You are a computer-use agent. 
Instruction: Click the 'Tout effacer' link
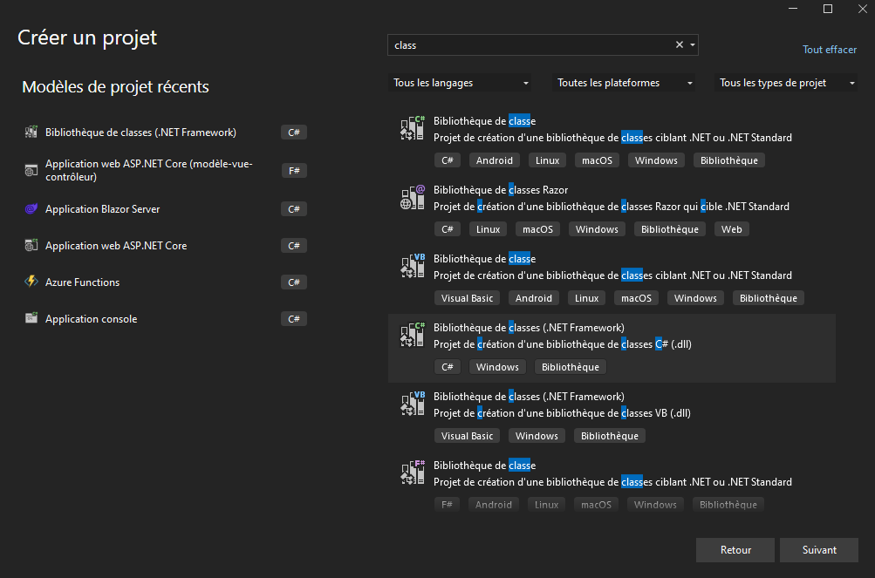[830, 50]
